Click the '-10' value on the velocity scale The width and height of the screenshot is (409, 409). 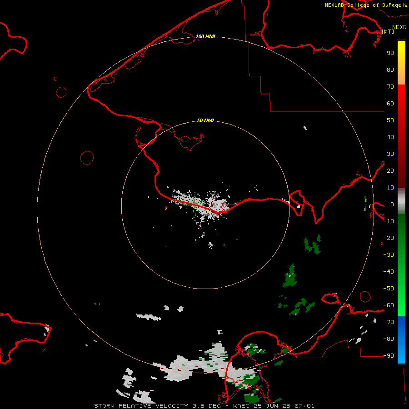[x=389, y=221]
